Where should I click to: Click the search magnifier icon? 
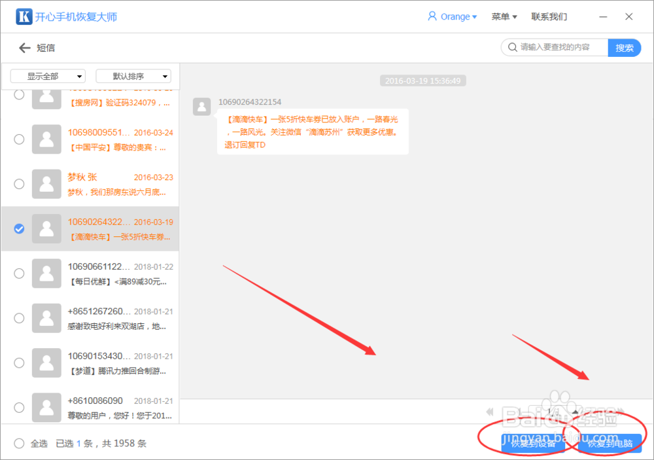point(513,47)
